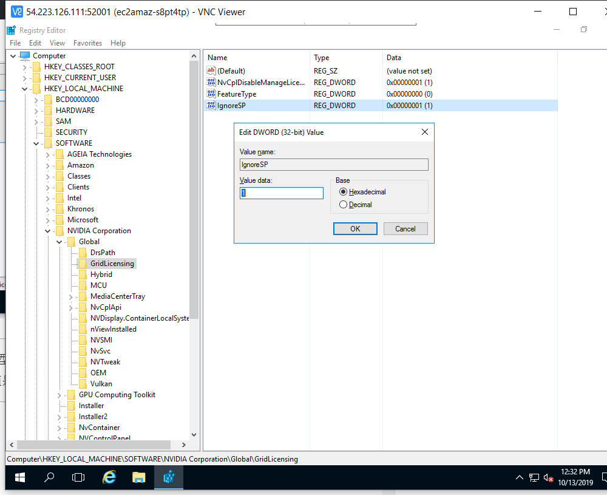Expand the MediaCenterTray key
Viewport: 607px width, 495px height.
71,297
